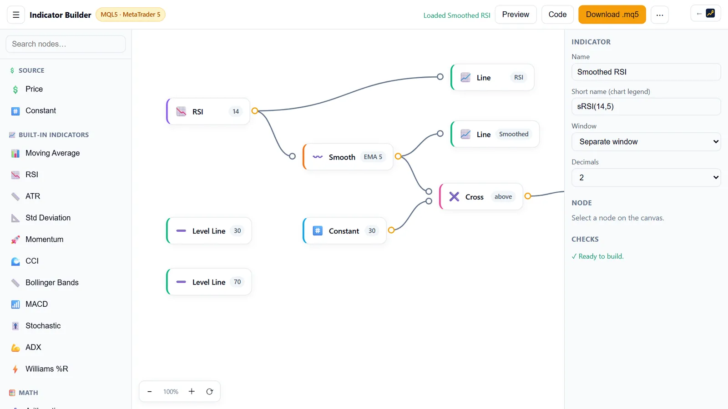The width and height of the screenshot is (728, 409).
Task: Open the Code view
Action: click(x=557, y=15)
